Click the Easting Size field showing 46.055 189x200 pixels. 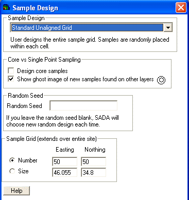(x=64, y=172)
